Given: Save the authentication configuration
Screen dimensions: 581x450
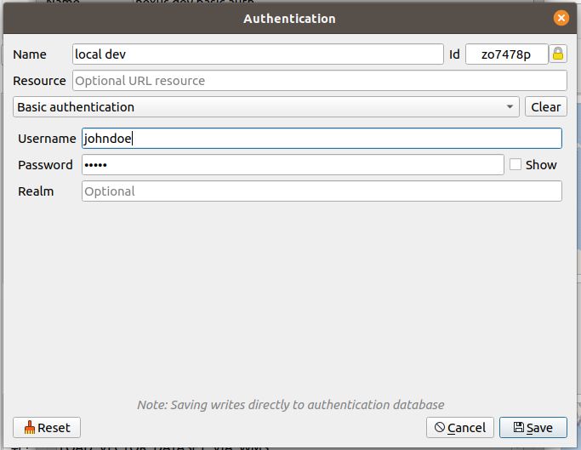Looking at the screenshot, I should pos(533,427).
